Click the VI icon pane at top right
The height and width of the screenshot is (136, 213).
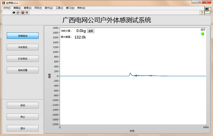coord(208,10)
